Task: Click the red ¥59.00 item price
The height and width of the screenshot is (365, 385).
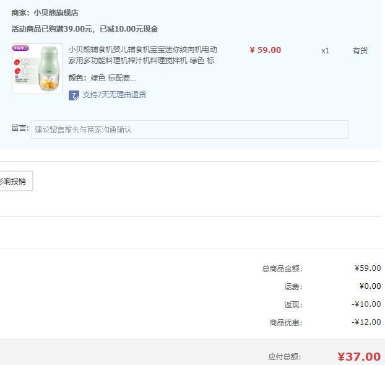Action: click(x=266, y=50)
